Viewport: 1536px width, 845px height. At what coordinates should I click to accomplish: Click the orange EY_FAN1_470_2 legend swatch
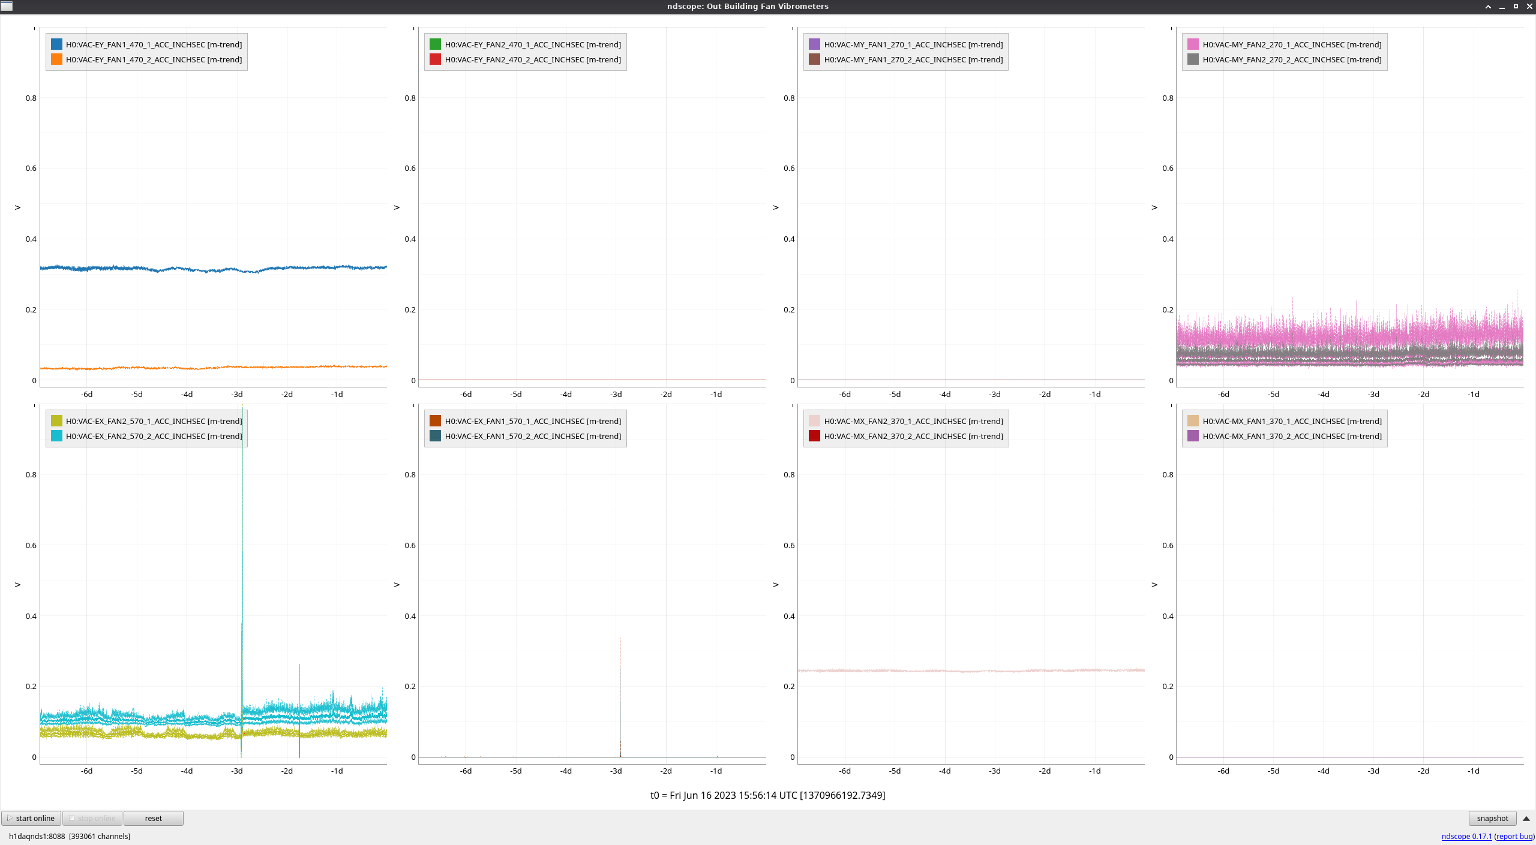coord(56,59)
